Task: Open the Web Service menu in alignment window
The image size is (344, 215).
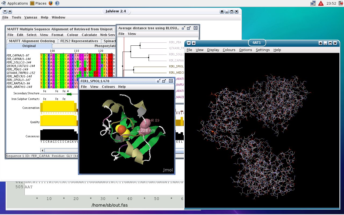Action: coord(107,35)
